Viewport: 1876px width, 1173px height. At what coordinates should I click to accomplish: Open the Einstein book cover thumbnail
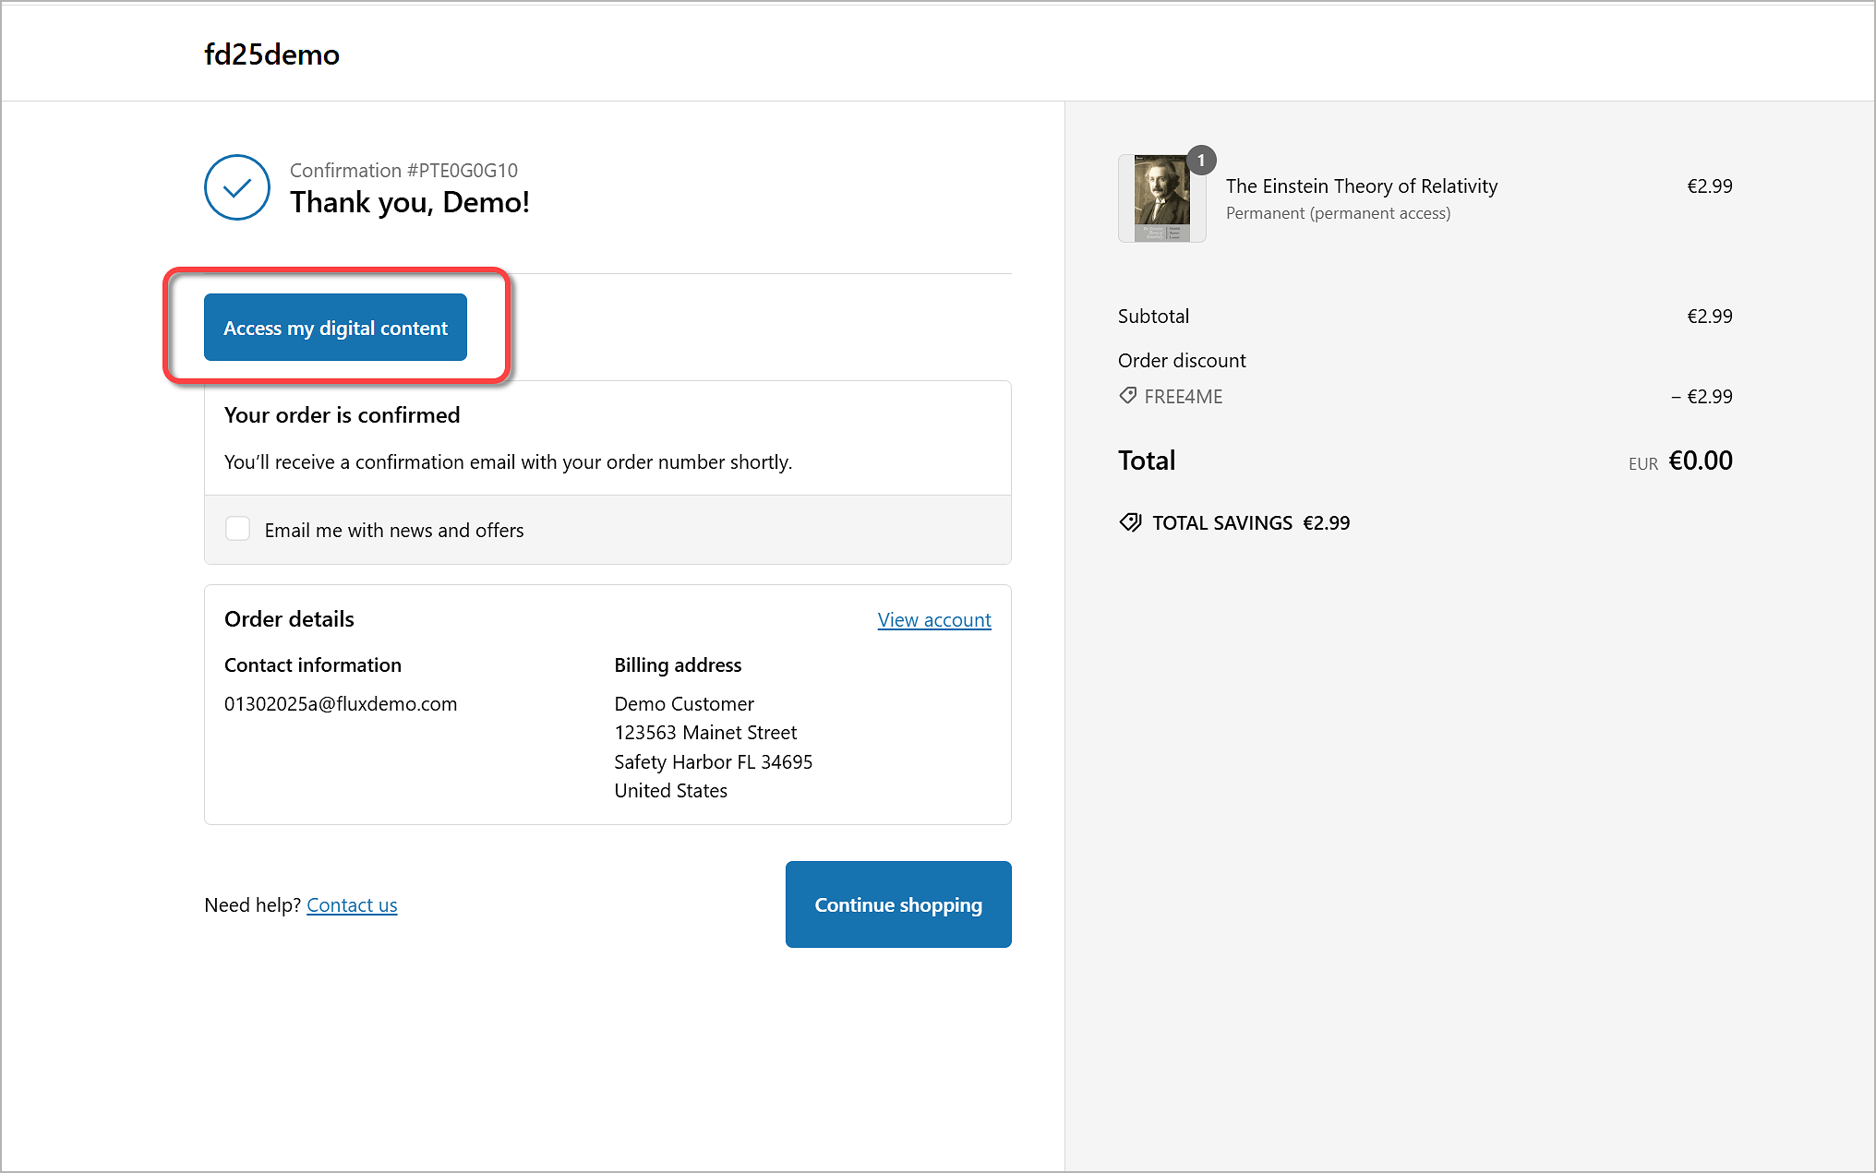click(1160, 199)
